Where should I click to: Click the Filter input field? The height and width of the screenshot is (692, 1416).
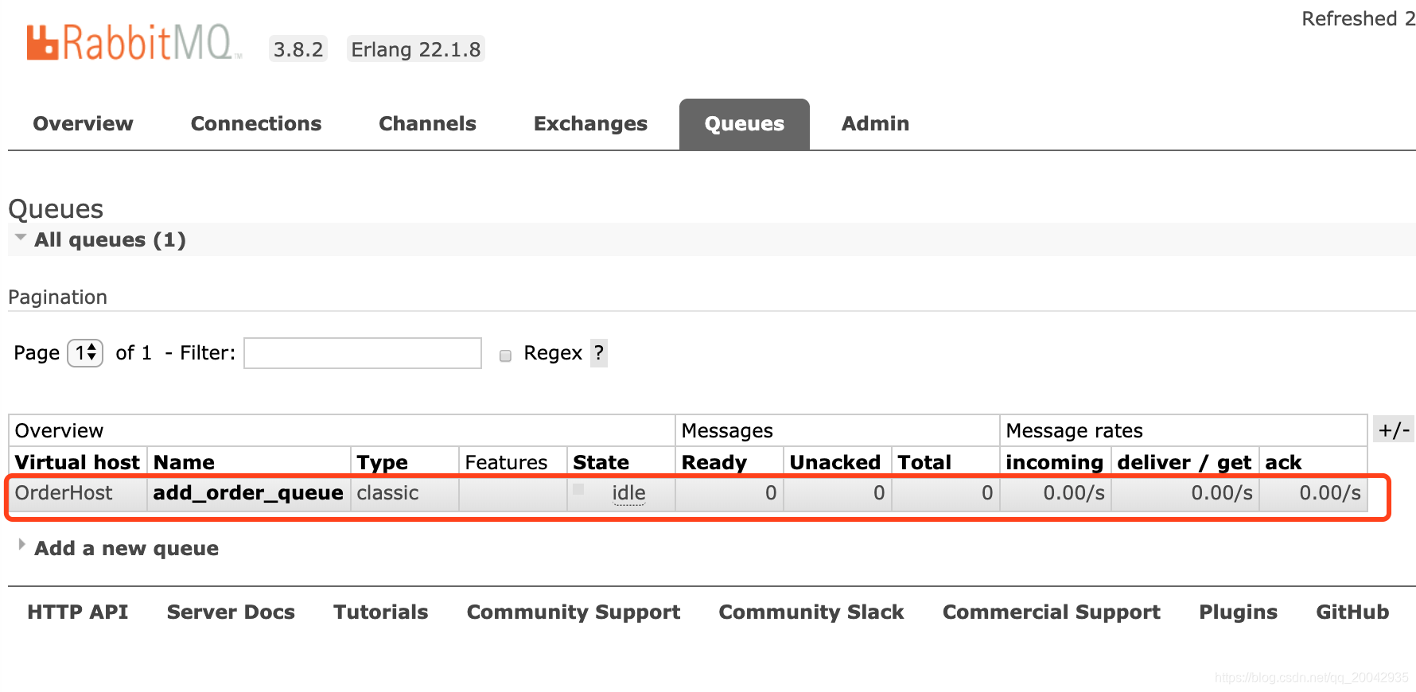point(363,353)
